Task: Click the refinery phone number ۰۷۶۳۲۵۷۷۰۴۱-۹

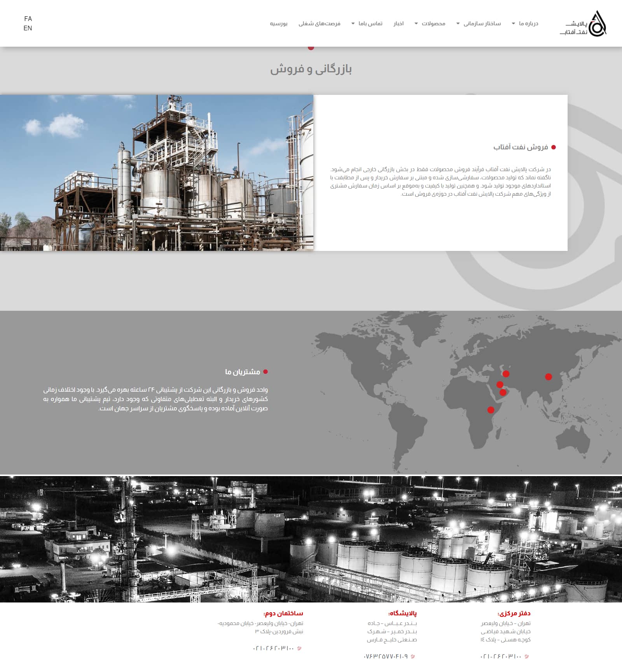Action: 386,657
